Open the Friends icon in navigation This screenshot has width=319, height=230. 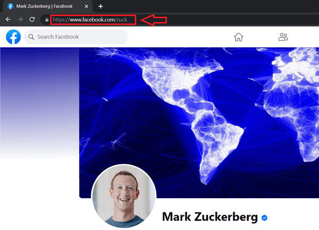[283, 37]
